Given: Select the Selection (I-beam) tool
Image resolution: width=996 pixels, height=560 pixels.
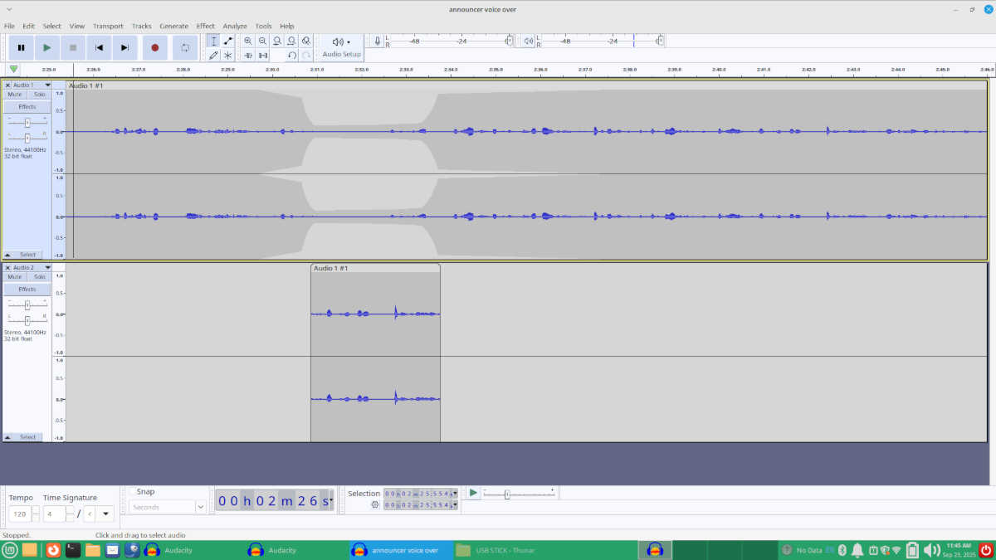Looking at the screenshot, I should 213,41.
